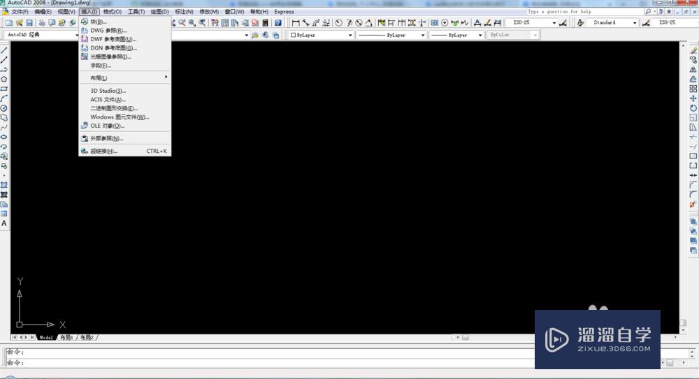This screenshot has width=699, height=379.
Task: Select the Arc Length dimension tool
Action: pyautogui.click(x=316, y=22)
